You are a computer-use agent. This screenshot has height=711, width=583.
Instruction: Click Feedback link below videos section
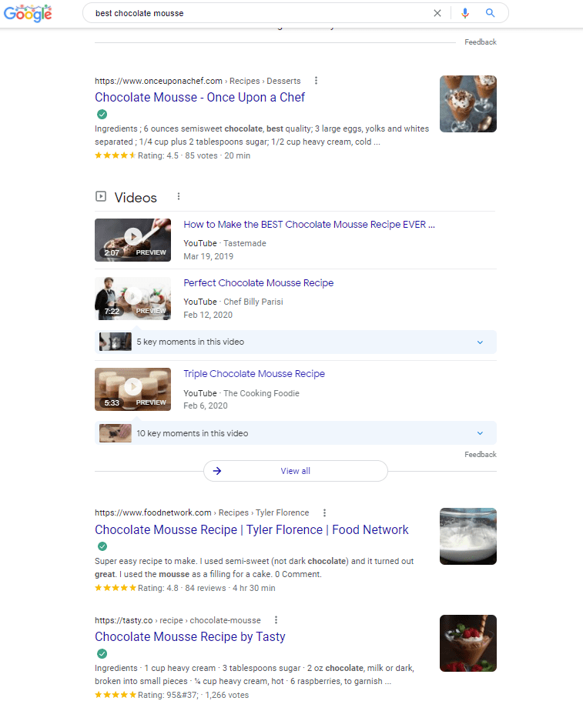[481, 454]
